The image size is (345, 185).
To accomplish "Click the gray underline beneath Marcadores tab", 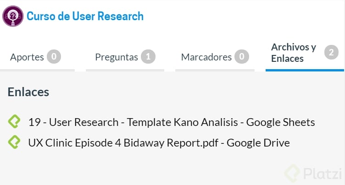I will (x=215, y=71).
